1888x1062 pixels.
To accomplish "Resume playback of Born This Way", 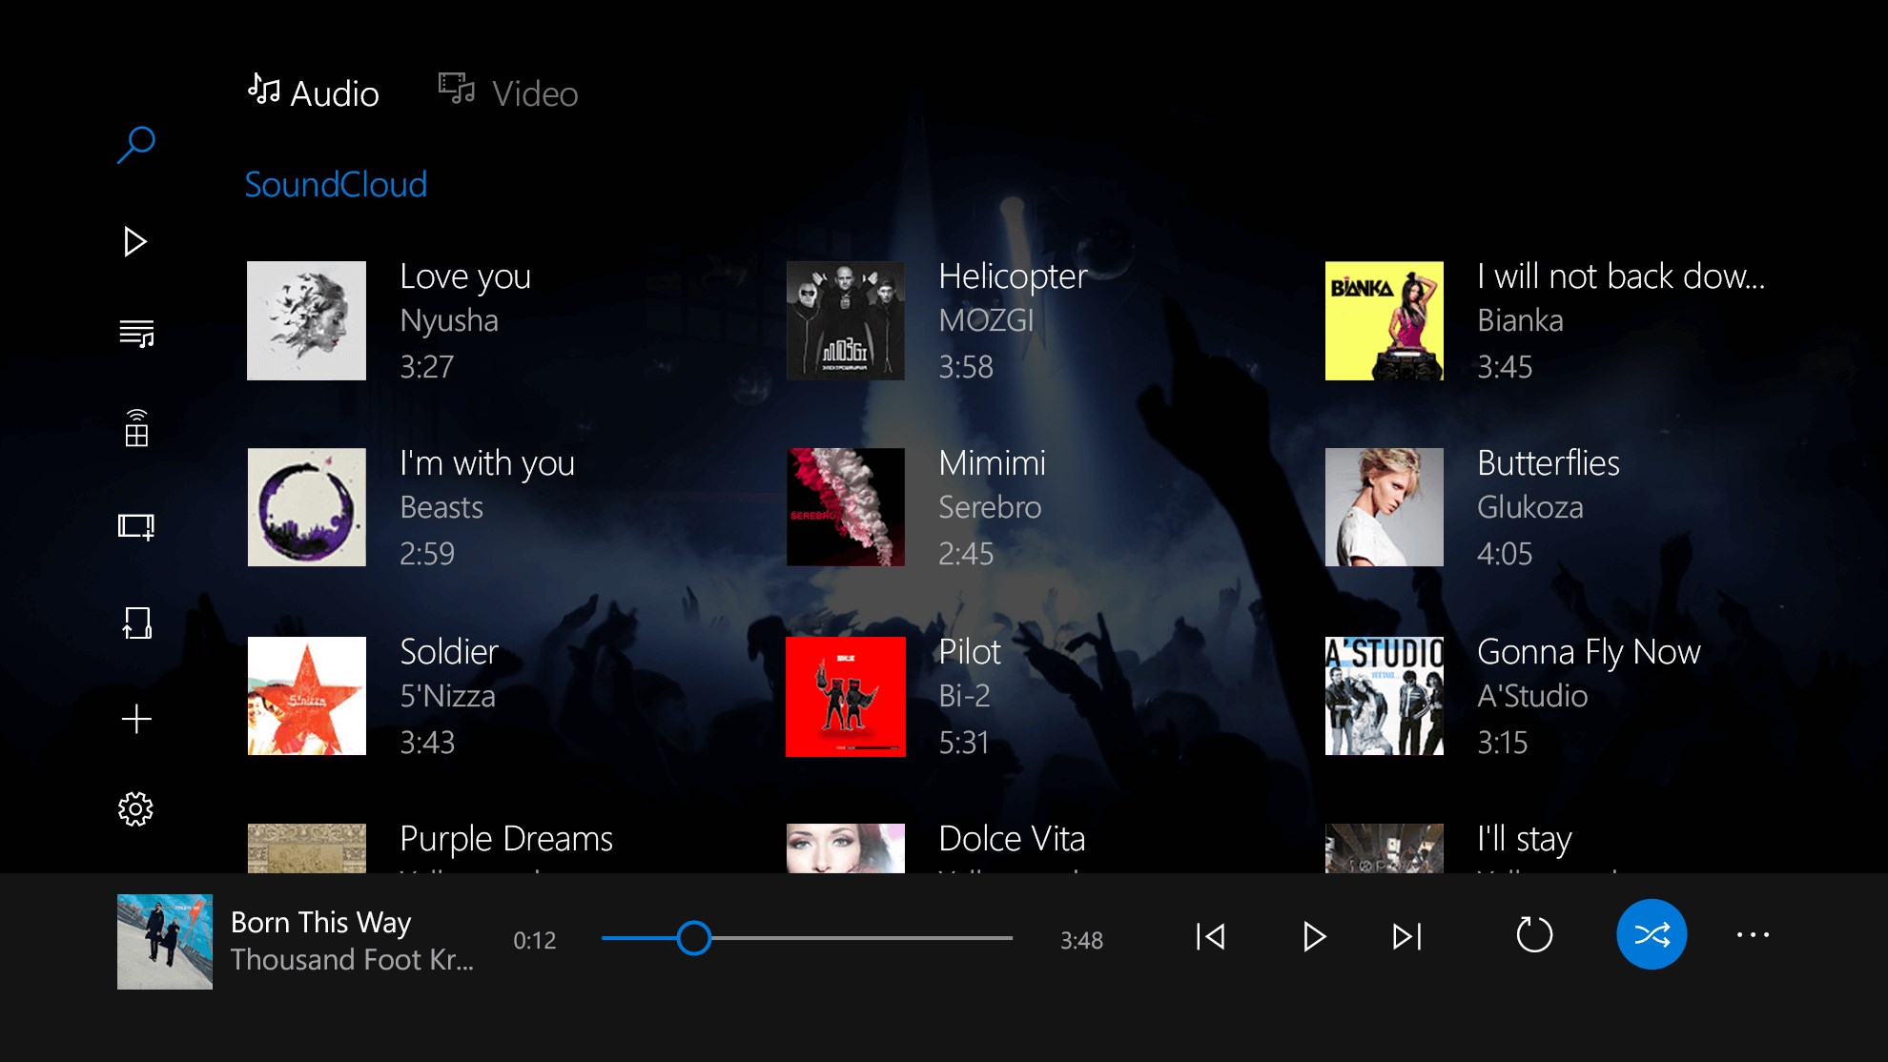I will (1314, 937).
